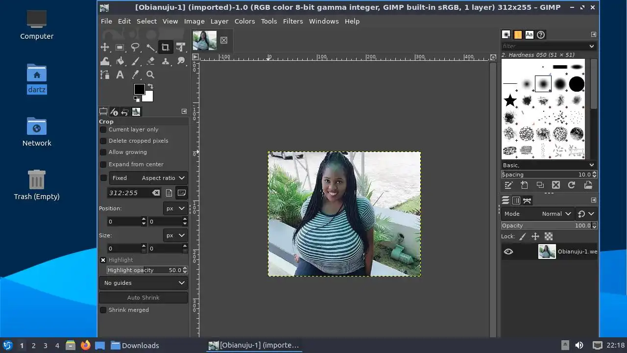Select the Zoom magnifier tool
This screenshot has width=627, height=353.
150,75
